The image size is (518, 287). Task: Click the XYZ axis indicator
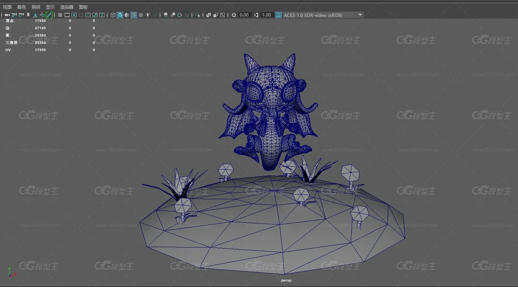(12, 272)
